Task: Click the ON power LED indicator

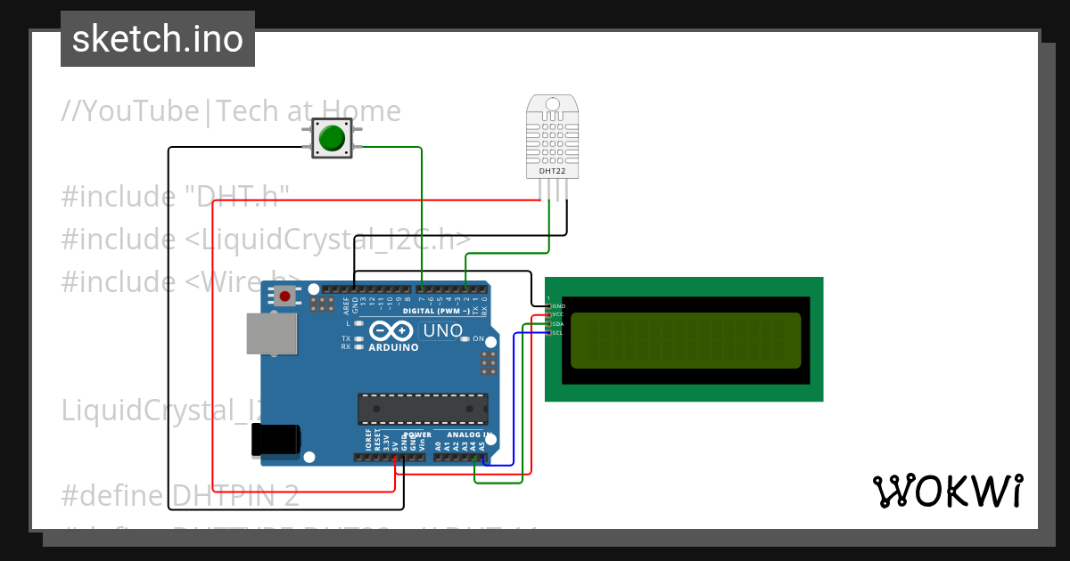Action: pyautogui.click(x=465, y=337)
